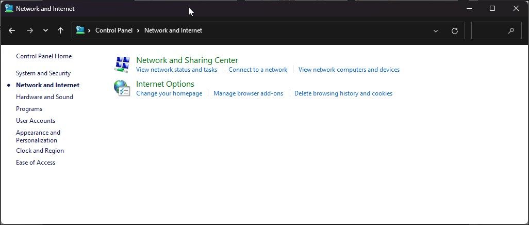The width and height of the screenshot is (529, 225).
Task: Select Hardware and Sound in sidebar
Action: click(x=44, y=97)
